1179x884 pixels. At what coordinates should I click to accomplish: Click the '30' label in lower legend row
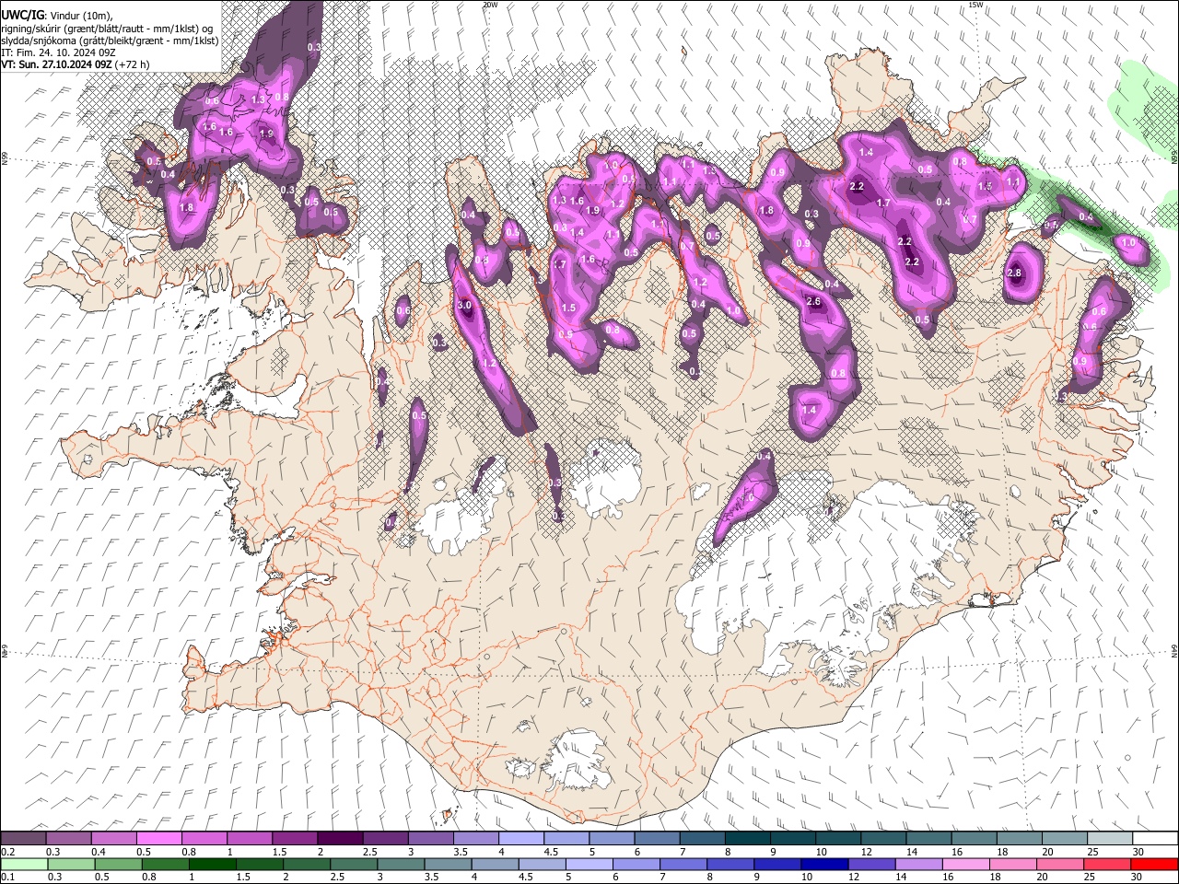tap(1136, 877)
